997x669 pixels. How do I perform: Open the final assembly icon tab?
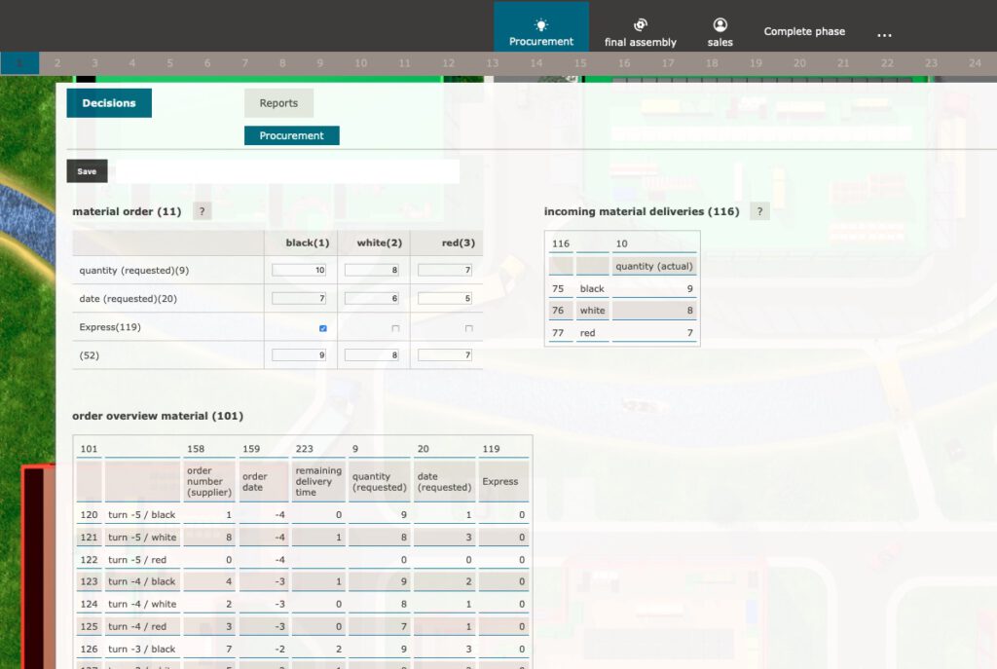click(x=640, y=32)
